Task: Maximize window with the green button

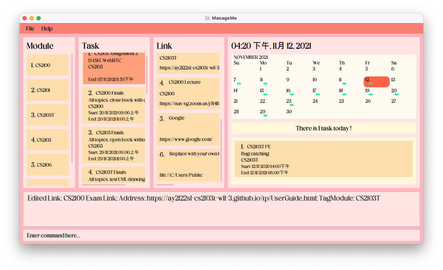Action: click(39, 18)
